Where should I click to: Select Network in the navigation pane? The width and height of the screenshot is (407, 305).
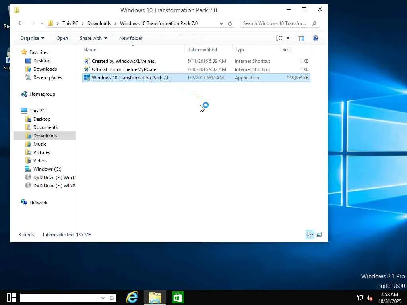coord(38,202)
